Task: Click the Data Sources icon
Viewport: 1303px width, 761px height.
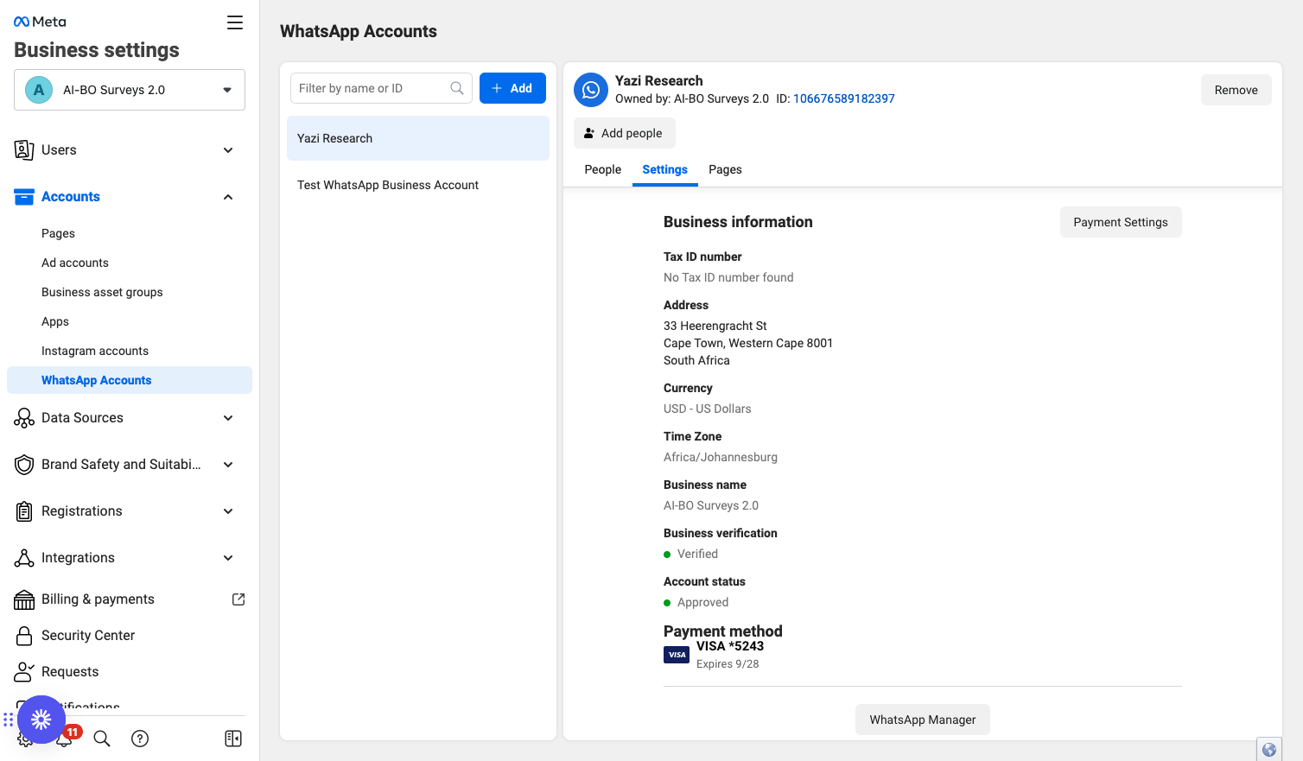Action: click(24, 418)
